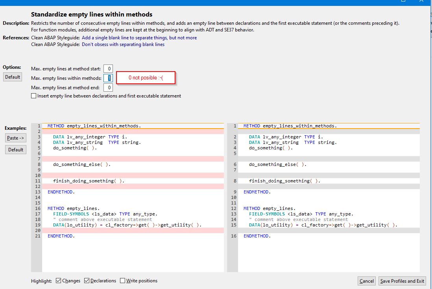432x289 pixels.
Task: Click the Cancel button
Action: pyautogui.click(x=366, y=281)
